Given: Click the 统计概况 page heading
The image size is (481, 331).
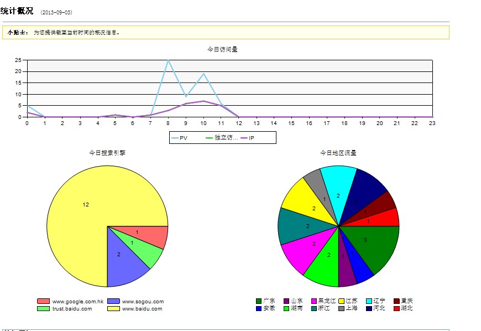Looking at the screenshot, I should point(17,11).
